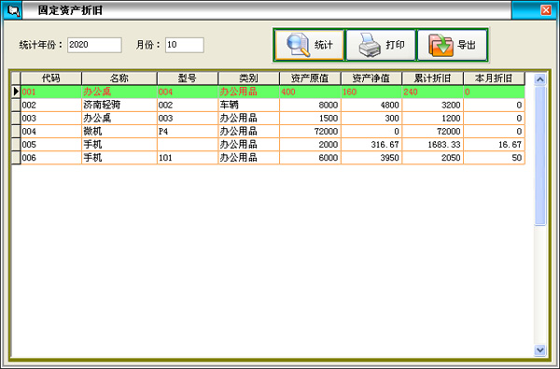This screenshot has width=560, height=369.
Task: Click the app icon in the title bar
Action: tap(13, 10)
